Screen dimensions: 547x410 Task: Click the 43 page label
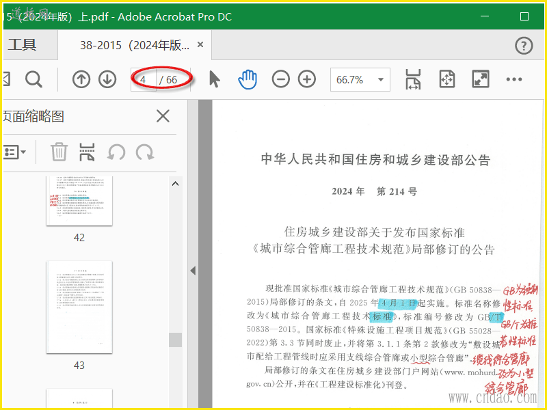tap(79, 366)
